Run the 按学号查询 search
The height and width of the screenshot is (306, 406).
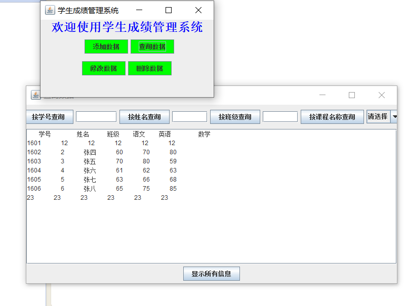(x=50, y=117)
